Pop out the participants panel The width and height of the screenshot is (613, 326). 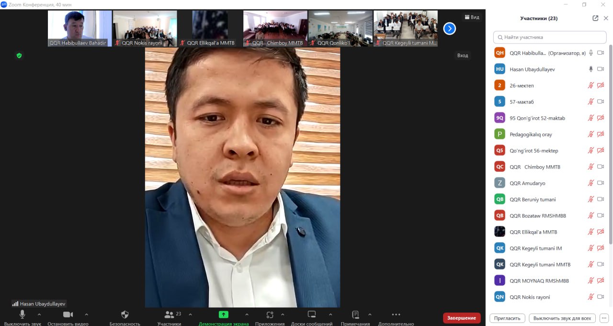pos(595,18)
